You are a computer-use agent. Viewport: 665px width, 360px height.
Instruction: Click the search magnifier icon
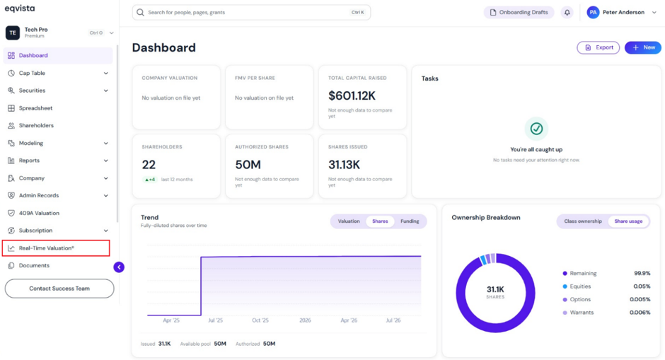140,12
